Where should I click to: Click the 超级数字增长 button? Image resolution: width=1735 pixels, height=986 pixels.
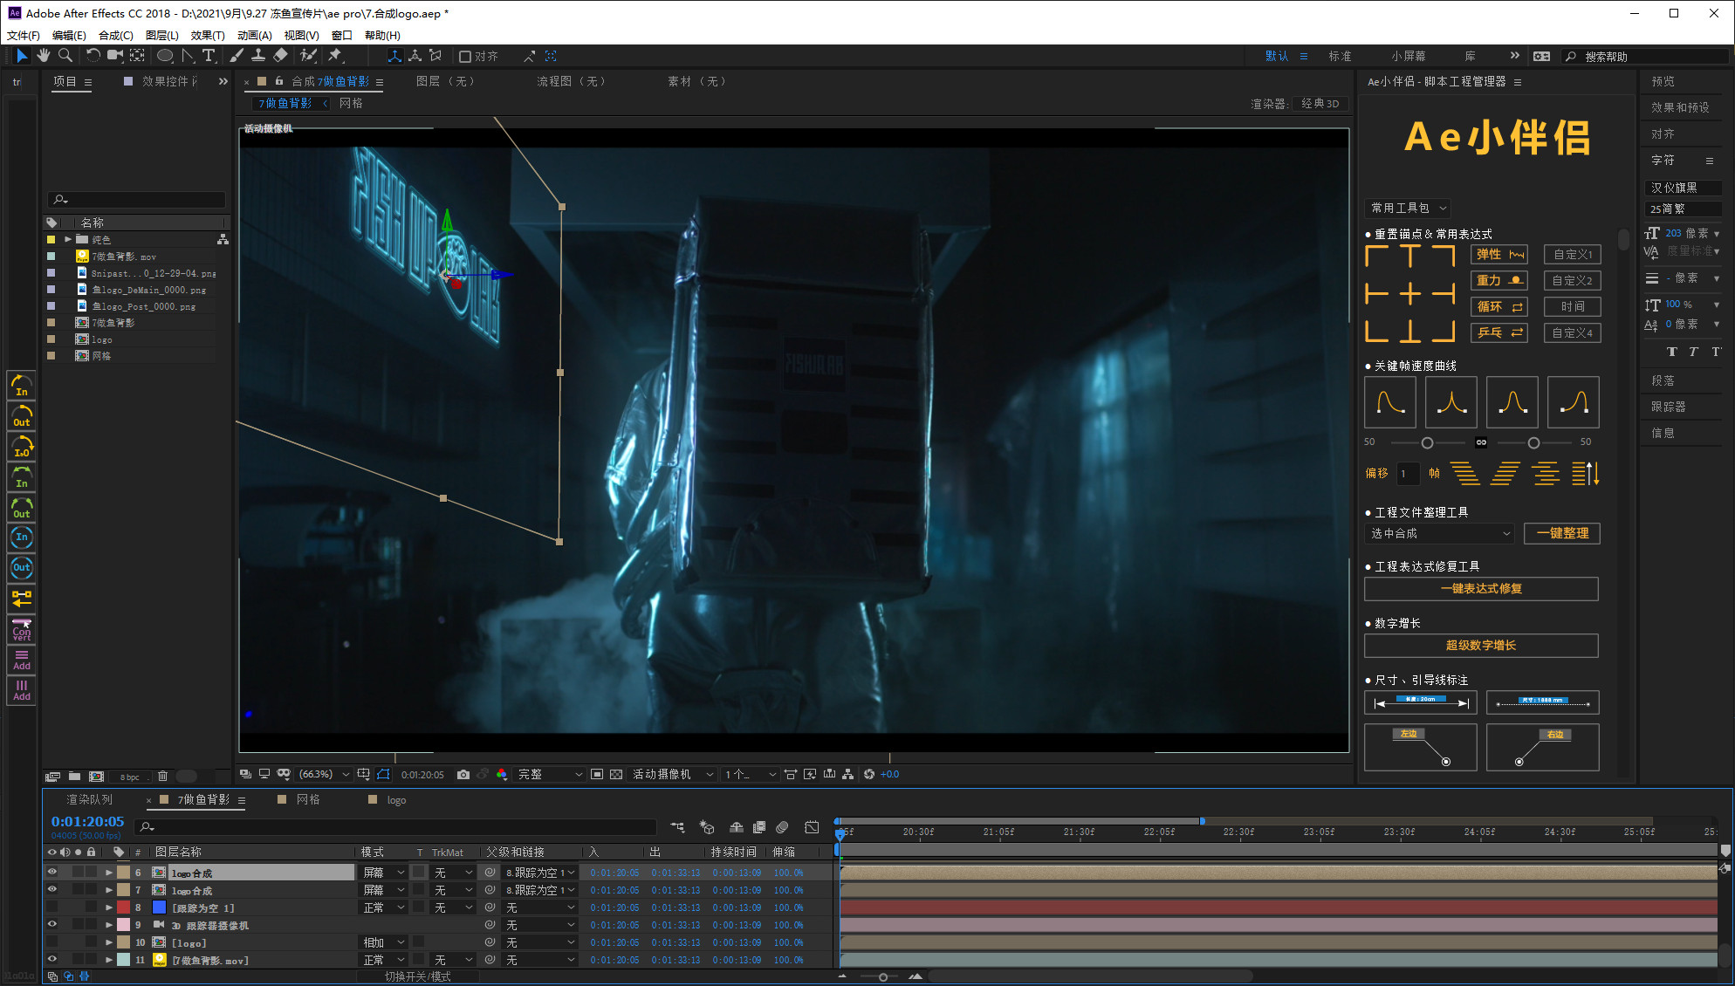click(1481, 646)
